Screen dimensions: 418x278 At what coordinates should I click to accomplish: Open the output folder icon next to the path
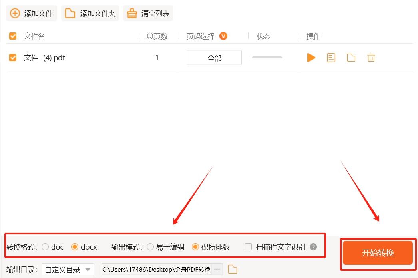232,269
